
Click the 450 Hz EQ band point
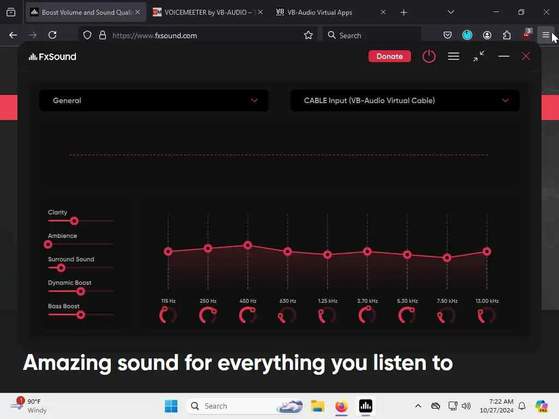tap(248, 245)
